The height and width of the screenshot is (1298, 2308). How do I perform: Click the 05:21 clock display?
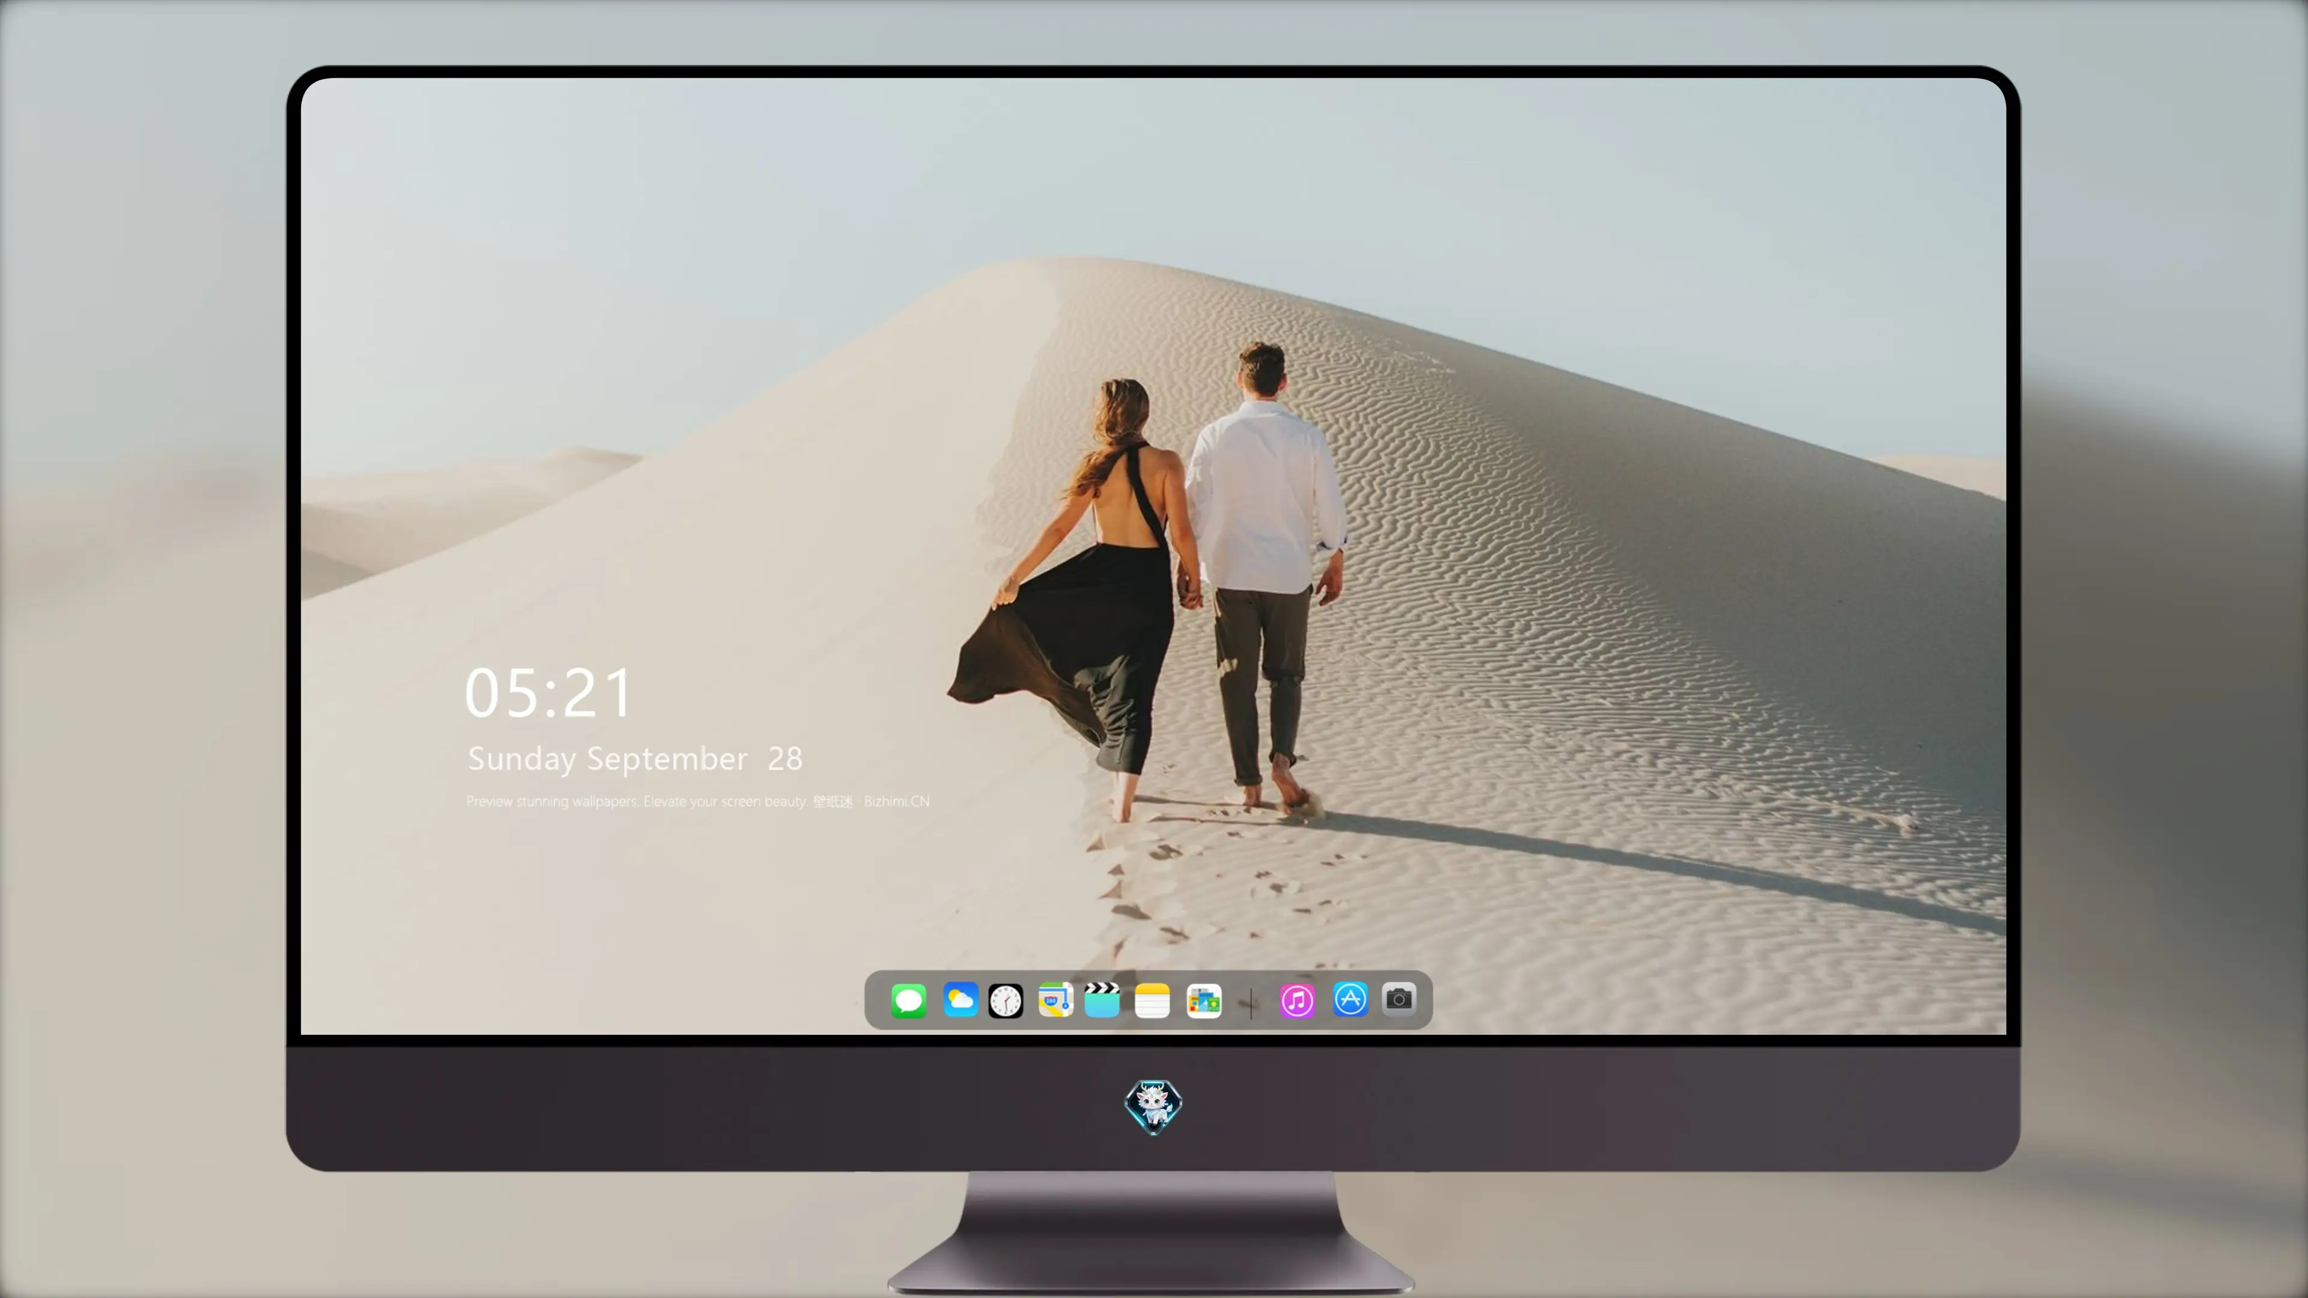point(548,693)
